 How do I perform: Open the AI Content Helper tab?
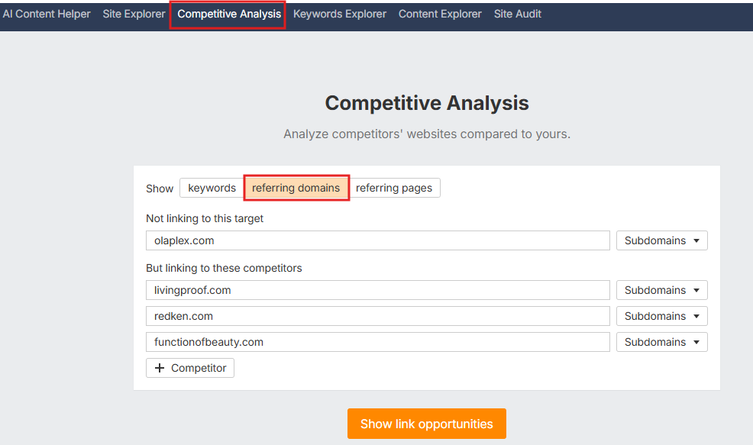tap(46, 15)
